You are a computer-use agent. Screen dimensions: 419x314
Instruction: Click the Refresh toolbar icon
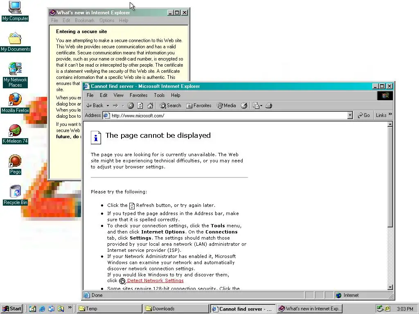140,105
